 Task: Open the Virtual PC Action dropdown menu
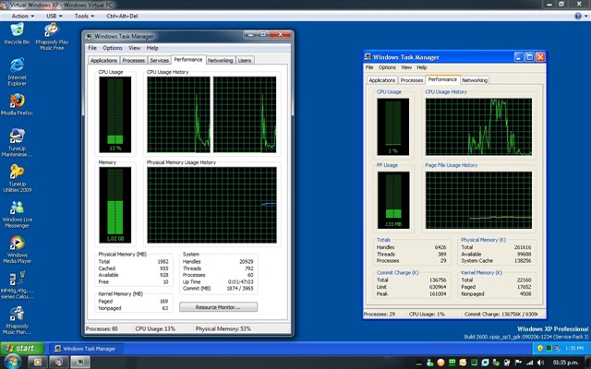(x=22, y=17)
